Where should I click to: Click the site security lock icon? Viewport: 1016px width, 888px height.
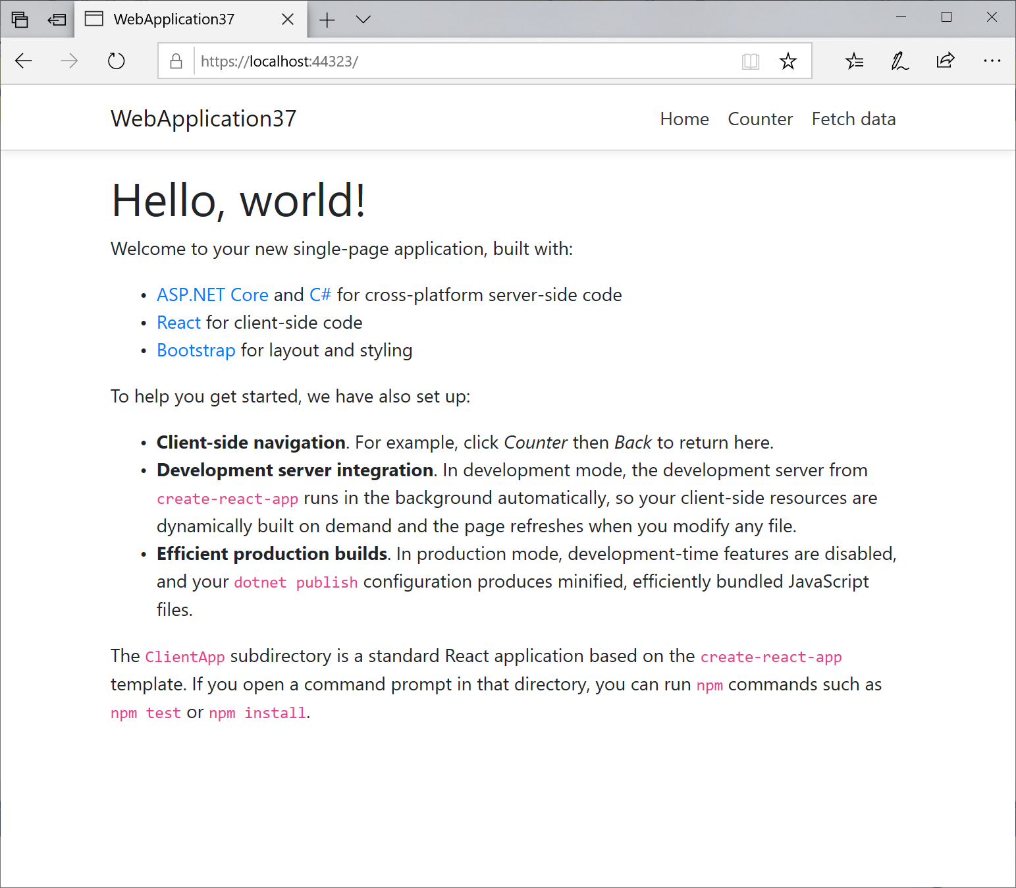176,61
